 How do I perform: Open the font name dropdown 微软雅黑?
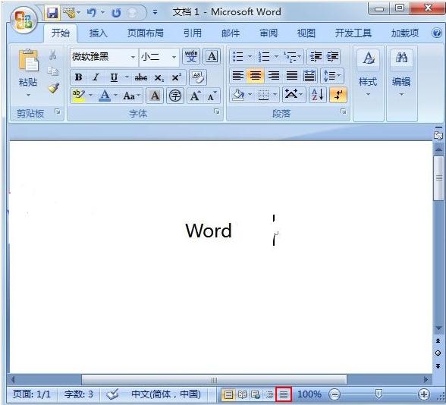(133, 57)
